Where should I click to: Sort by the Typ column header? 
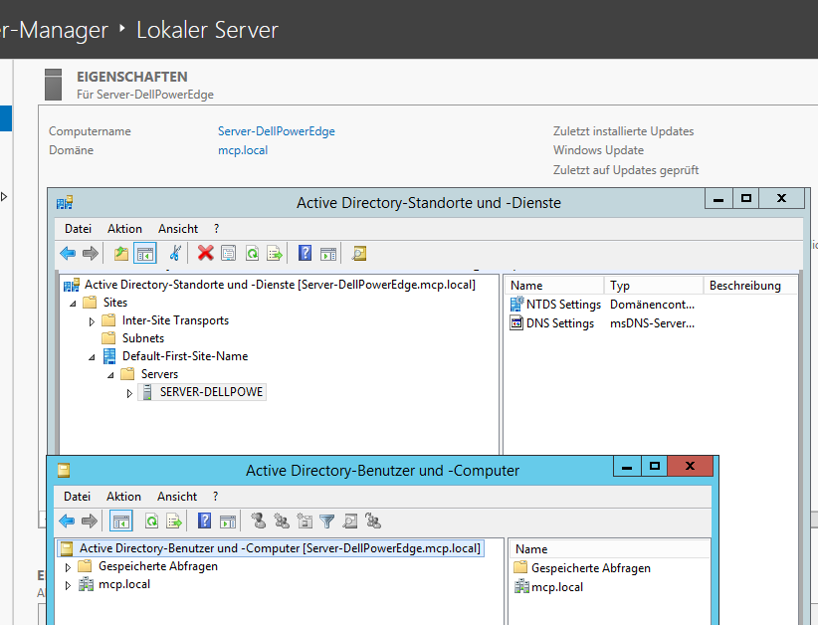coord(654,286)
